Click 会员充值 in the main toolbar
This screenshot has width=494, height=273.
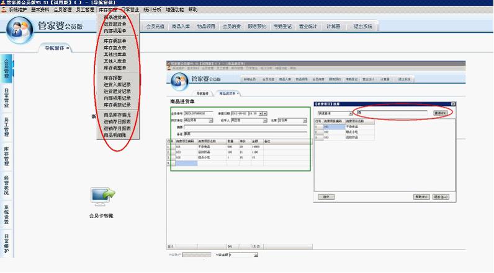point(155,27)
